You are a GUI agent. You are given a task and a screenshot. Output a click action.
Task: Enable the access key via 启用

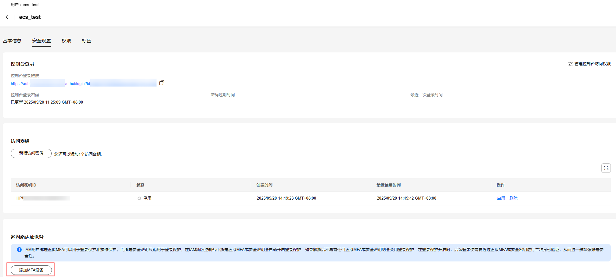coord(501,198)
